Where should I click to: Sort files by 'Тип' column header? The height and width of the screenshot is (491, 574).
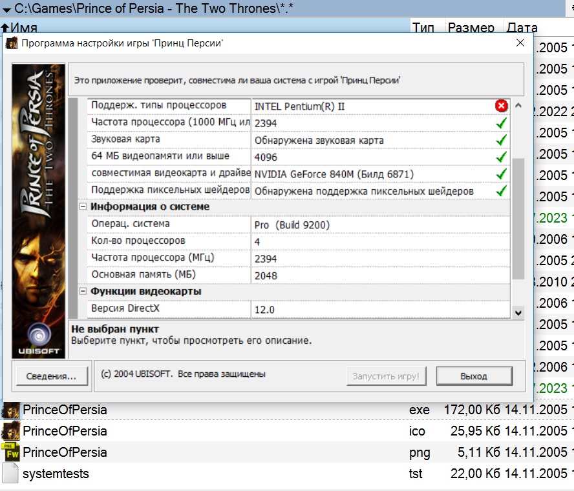coord(423,28)
